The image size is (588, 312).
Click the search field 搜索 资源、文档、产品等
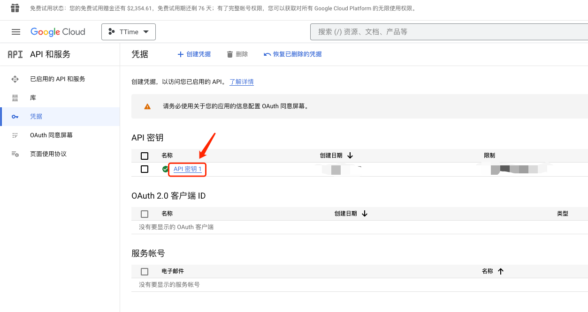click(449, 32)
